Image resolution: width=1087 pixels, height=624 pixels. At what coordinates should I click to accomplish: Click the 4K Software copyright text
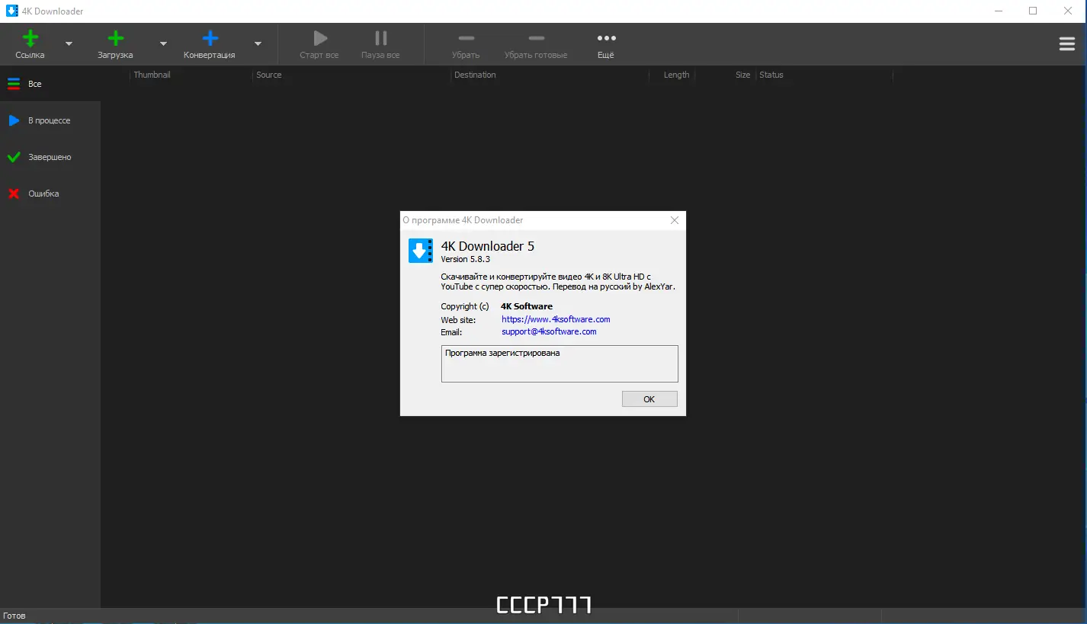527,306
